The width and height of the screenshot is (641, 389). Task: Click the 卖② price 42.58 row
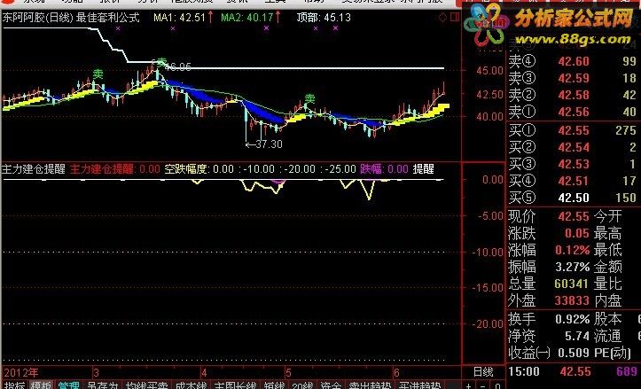point(573,95)
